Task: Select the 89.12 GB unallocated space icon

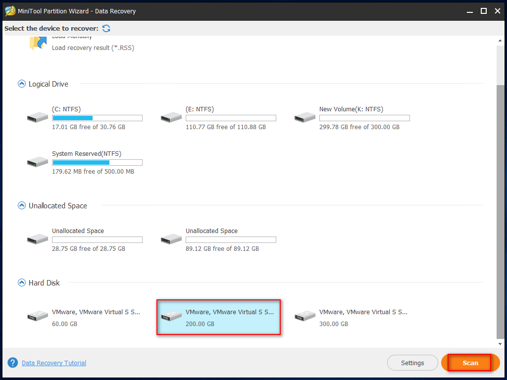Action: point(171,239)
